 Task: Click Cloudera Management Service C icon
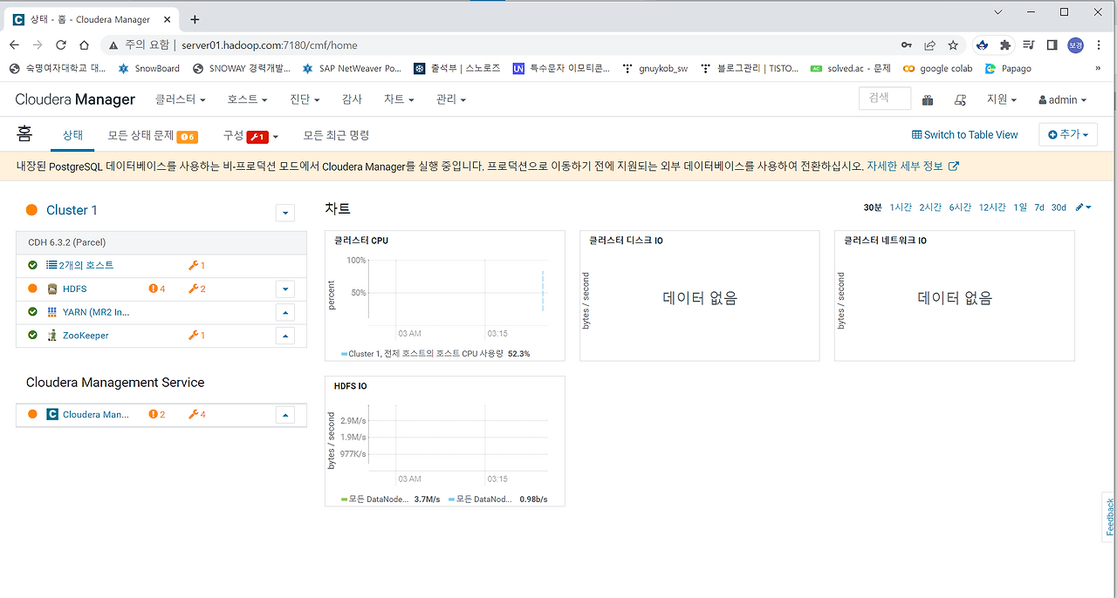pyautogui.click(x=52, y=415)
